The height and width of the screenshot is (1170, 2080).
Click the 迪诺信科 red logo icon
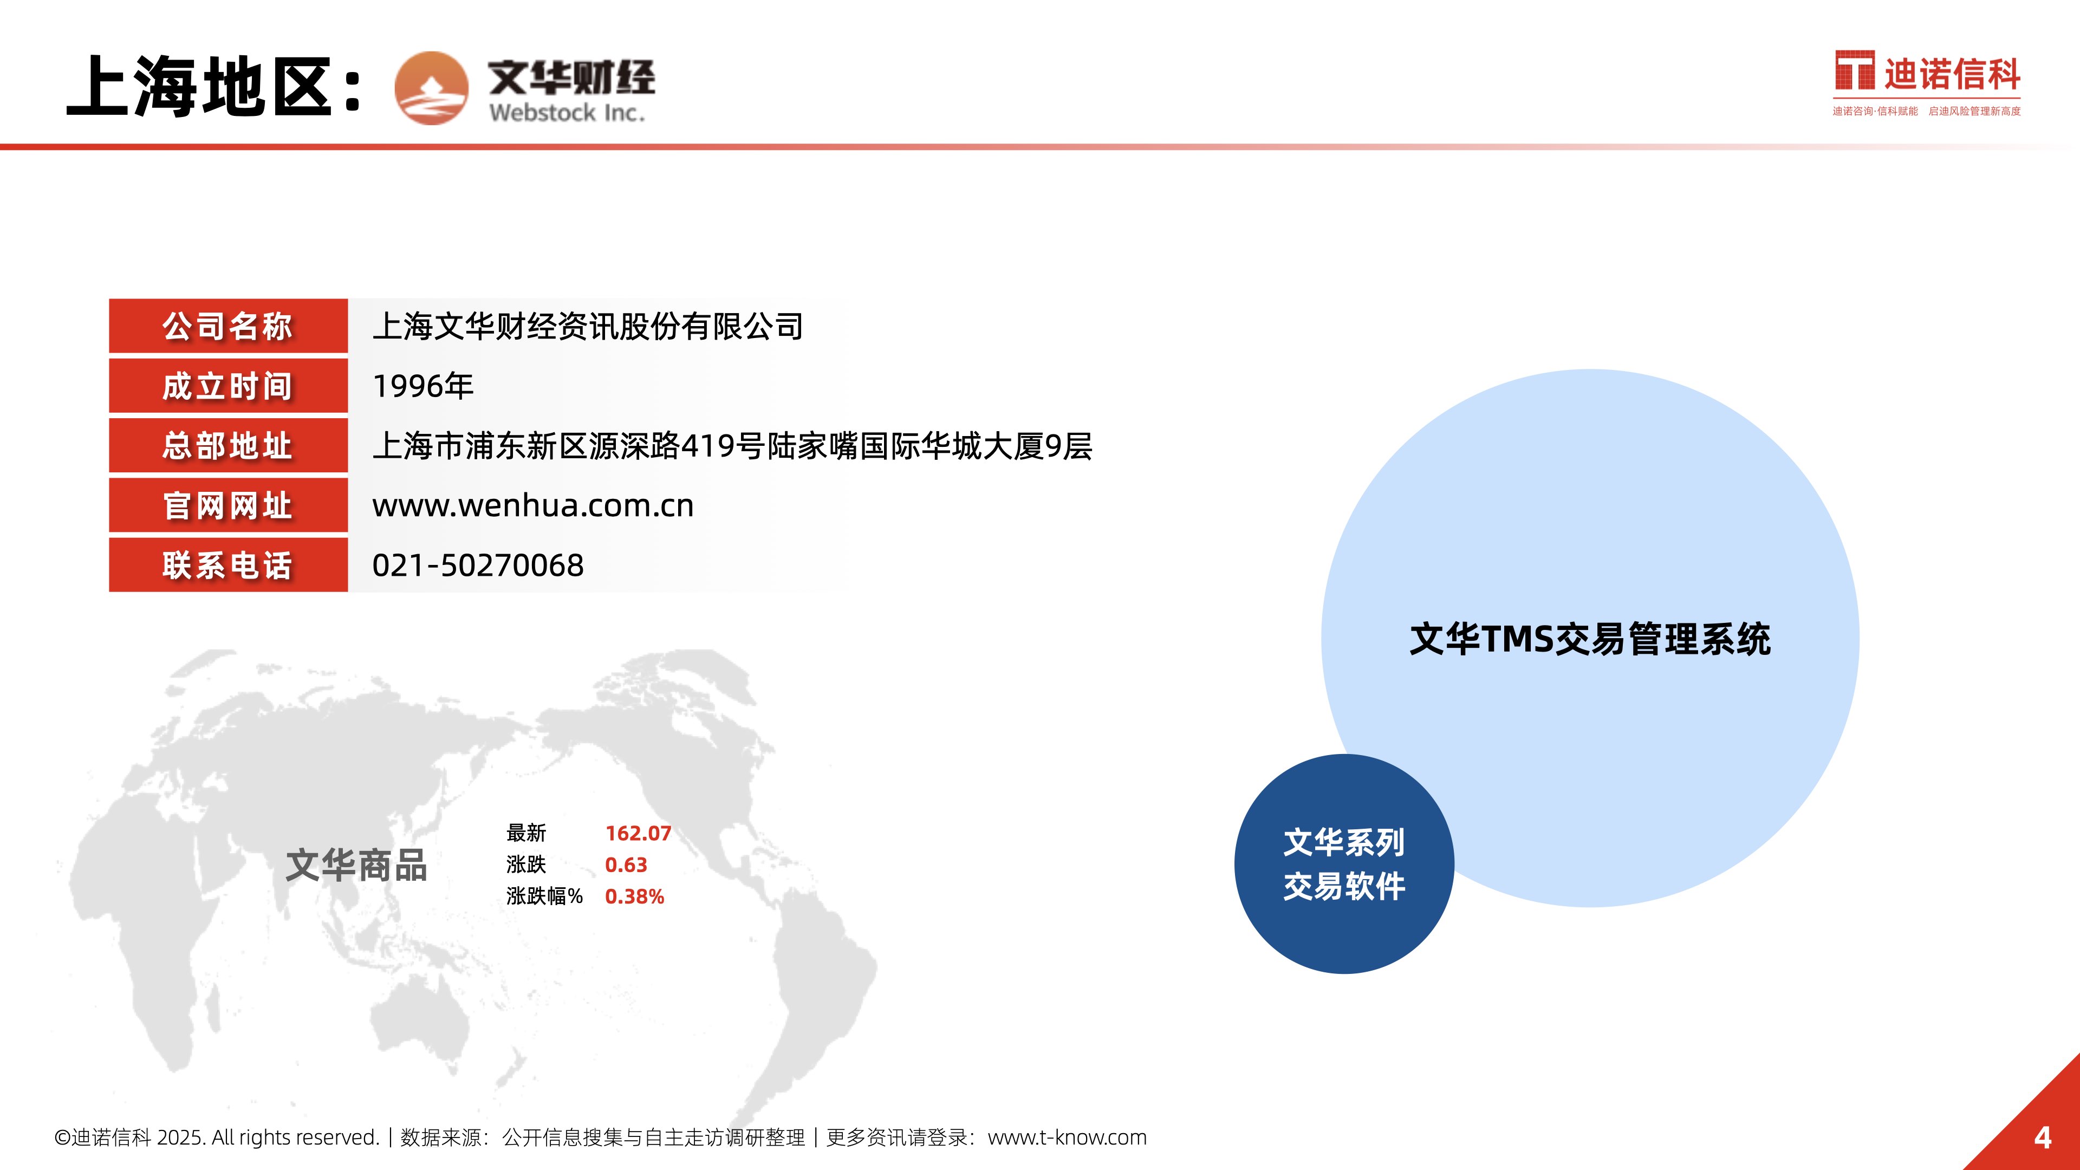[x=1855, y=70]
